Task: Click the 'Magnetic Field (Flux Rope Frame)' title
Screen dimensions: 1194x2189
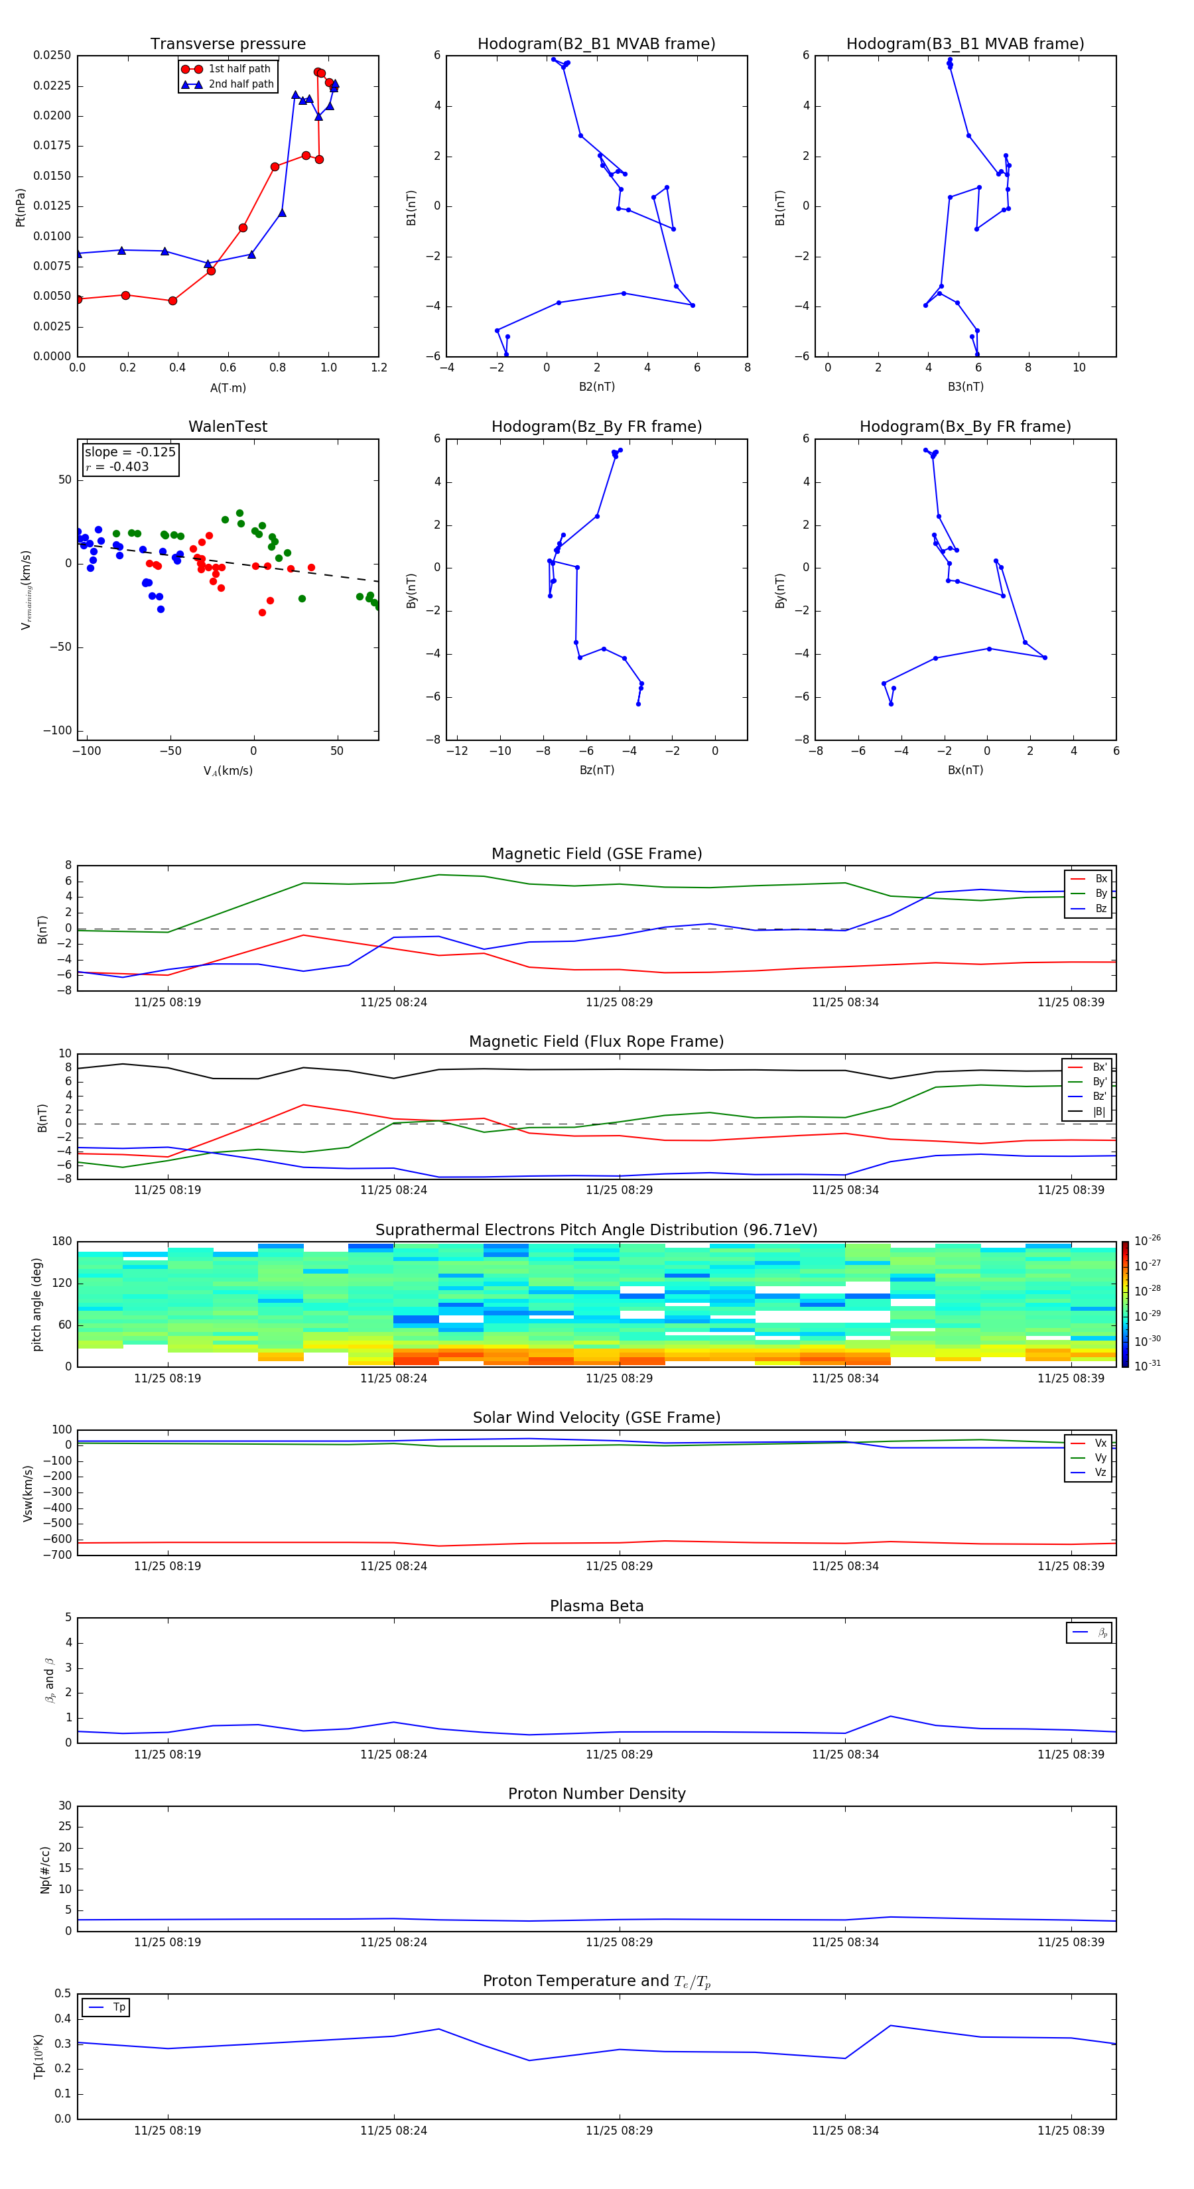Action: (x=596, y=1042)
